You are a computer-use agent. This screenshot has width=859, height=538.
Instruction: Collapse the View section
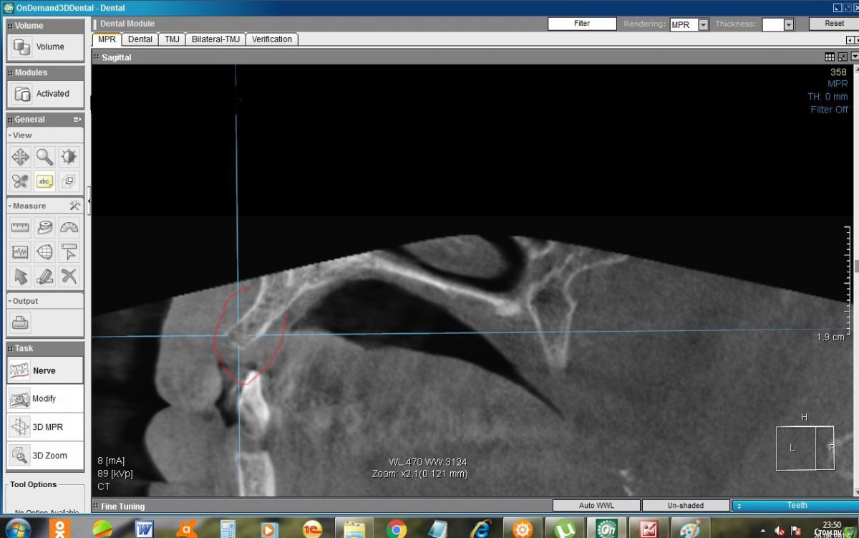pos(10,135)
